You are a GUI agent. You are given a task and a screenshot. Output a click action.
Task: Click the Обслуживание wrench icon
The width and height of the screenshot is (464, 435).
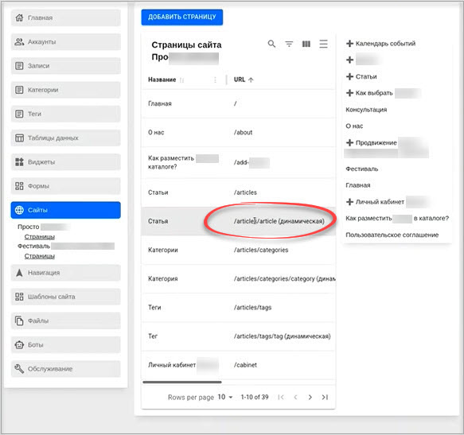[19, 369]
